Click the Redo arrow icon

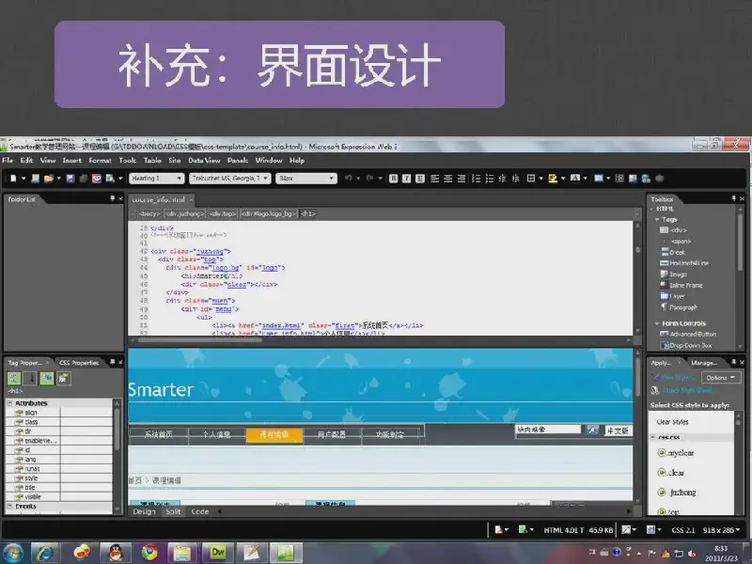point(369,178)
